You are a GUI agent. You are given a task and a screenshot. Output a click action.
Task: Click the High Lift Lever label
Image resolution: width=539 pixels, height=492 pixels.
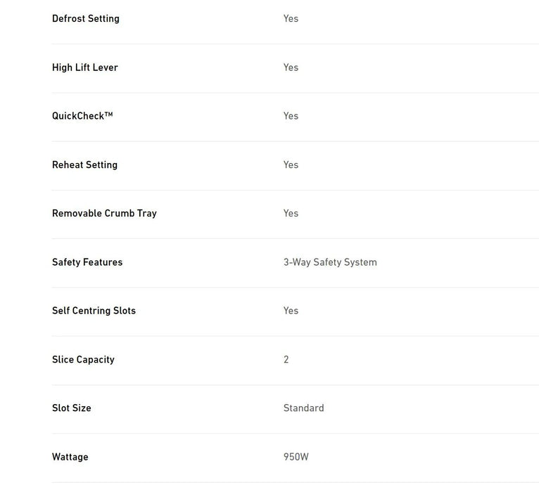tap(84, 67)
